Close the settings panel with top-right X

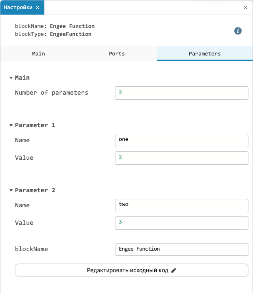tap(245, 8)
